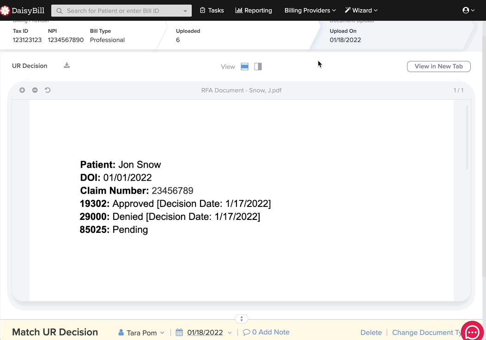Click the 29000 Denied decision line
The image size is (486, 340).
[170, 217]
